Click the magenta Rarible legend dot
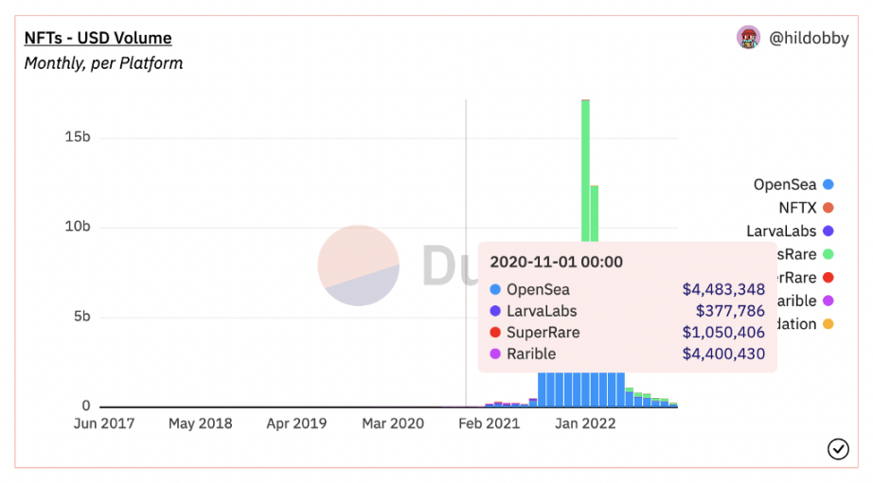Viewport: 873px width, 483px height. pyautogui.click(x=828, y=301)
